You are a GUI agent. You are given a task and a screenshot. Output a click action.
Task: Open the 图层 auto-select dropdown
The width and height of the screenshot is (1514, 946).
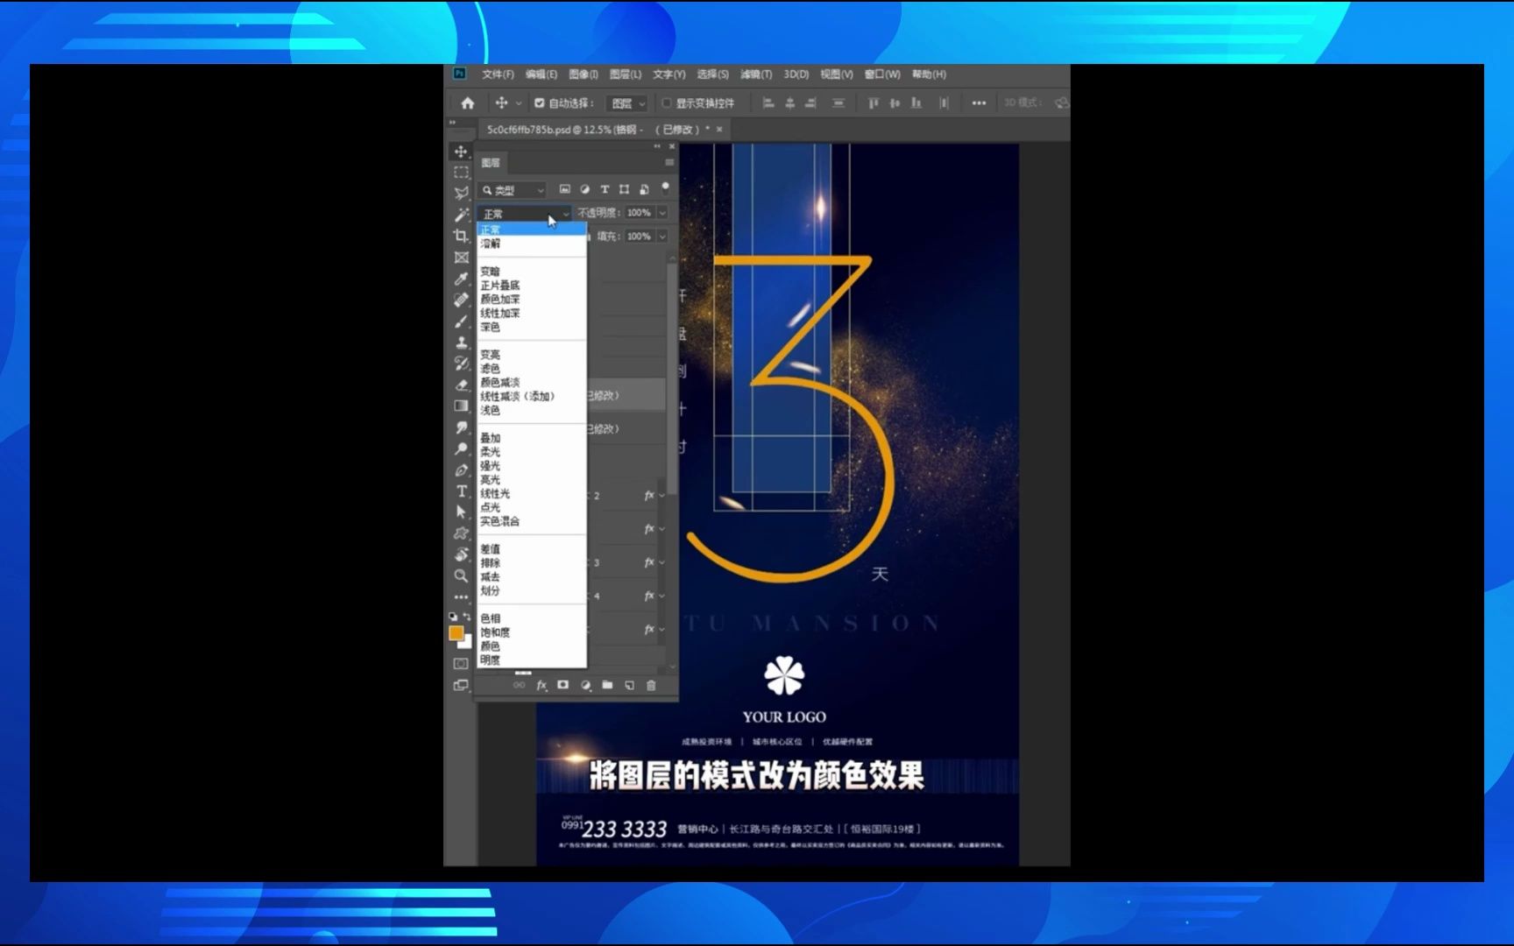(628, 103)
